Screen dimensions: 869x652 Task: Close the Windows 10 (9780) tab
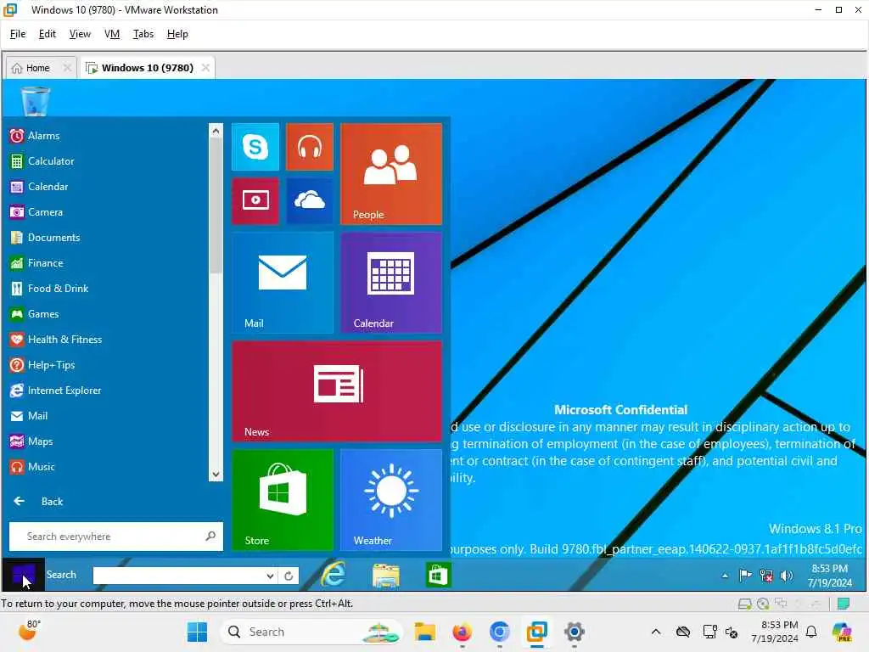[205, 68]
